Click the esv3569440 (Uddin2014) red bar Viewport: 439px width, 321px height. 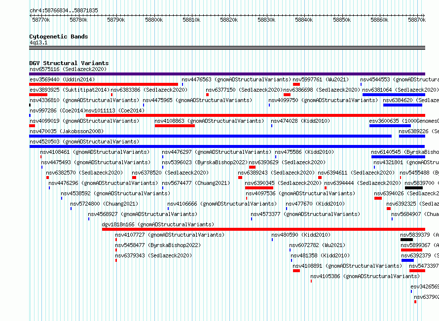pyautogui.click(x=104, y=84)
